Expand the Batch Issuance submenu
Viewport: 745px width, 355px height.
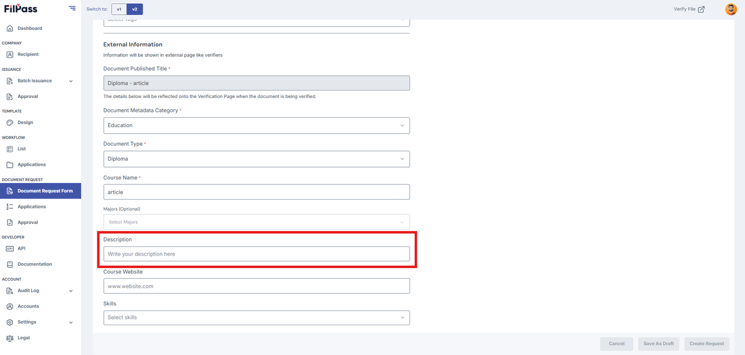(x=71, y=81)
